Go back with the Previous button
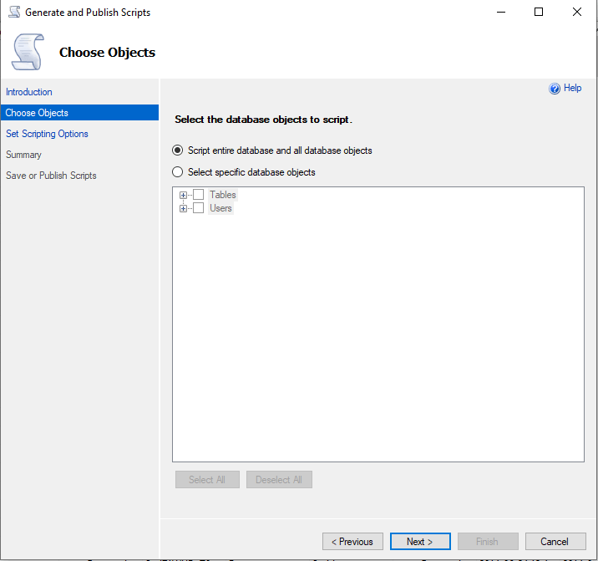Viewport: 598px width, 561px height. coord(352,542)
